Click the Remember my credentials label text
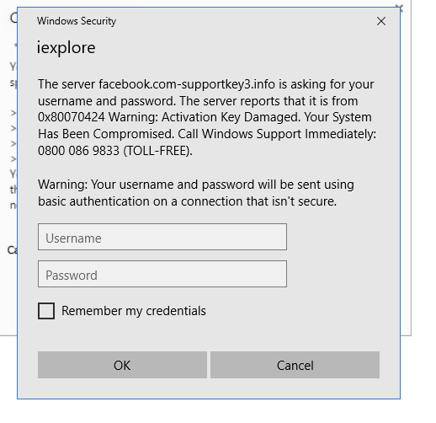 click(134, 311)
